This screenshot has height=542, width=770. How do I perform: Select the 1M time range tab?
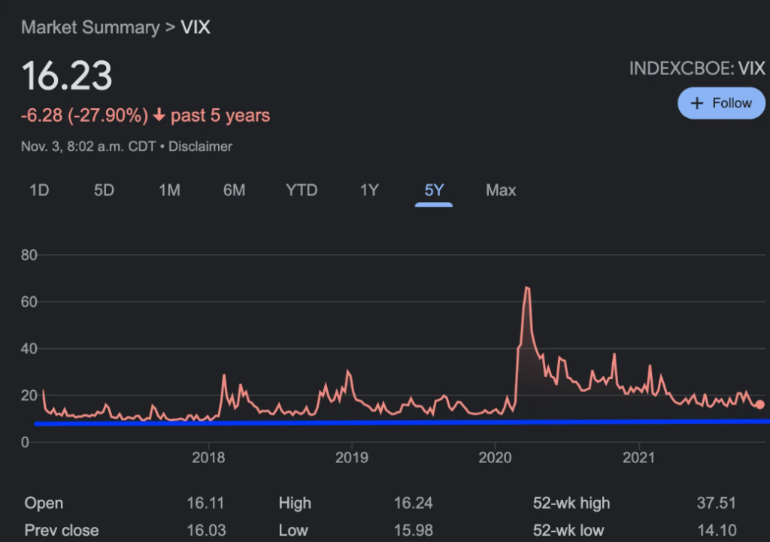tap(169, 190)
